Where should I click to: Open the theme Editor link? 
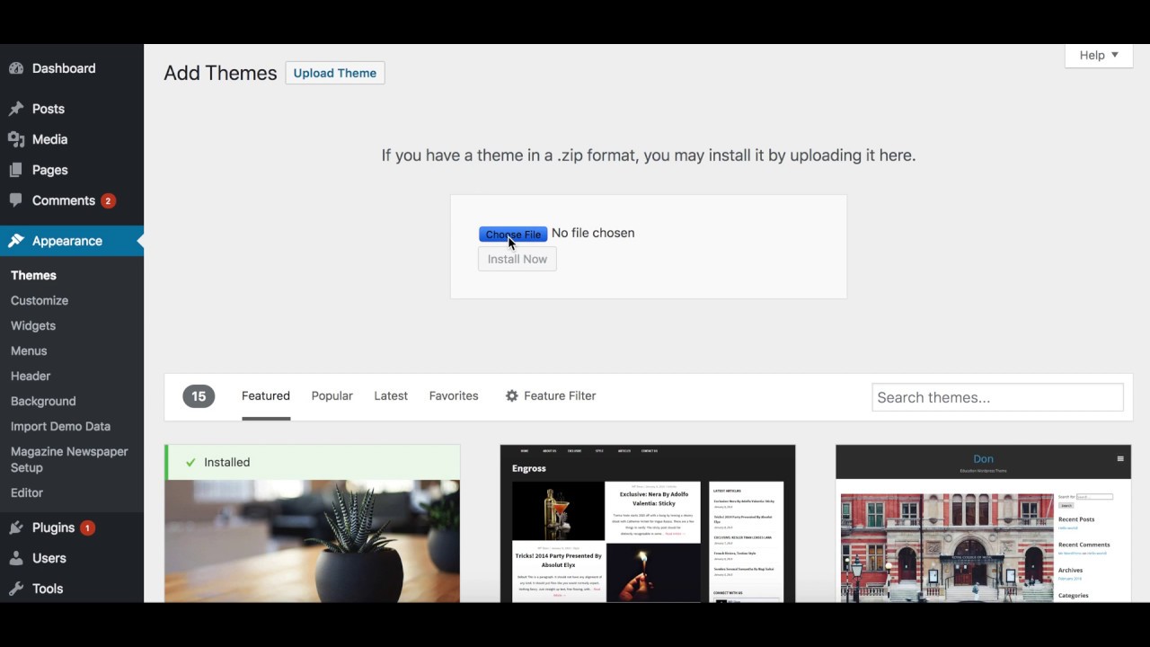tap(27, 492)
